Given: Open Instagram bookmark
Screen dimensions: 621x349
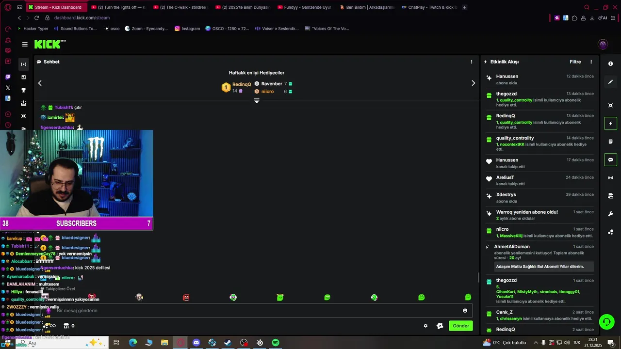Looking at the screenshot, I should click(x=187, y=29).
